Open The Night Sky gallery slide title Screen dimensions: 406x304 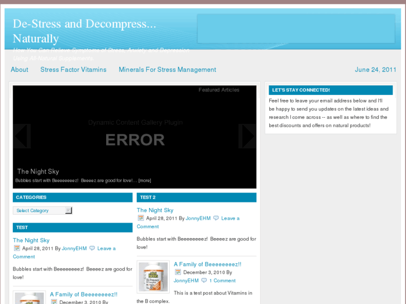pos(38,172)
